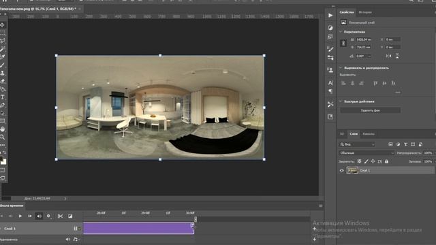The image size is (436, 245).
Task: Toggle visibility of layer Слой 1
Action: coord(342,171)
